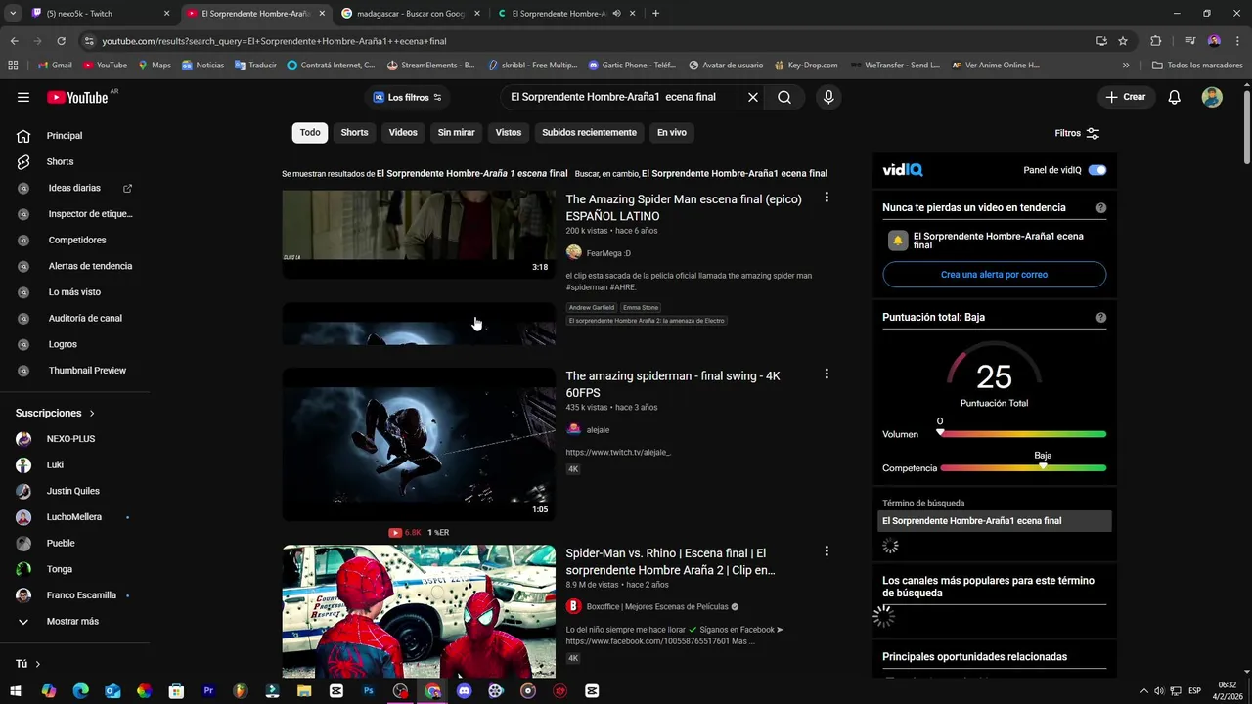1252x704 pixels.
Task: Play The amazing spiderman final swing thumbnail
Action: 419,444
